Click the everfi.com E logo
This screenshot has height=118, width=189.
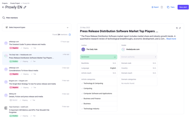point(6,108)
